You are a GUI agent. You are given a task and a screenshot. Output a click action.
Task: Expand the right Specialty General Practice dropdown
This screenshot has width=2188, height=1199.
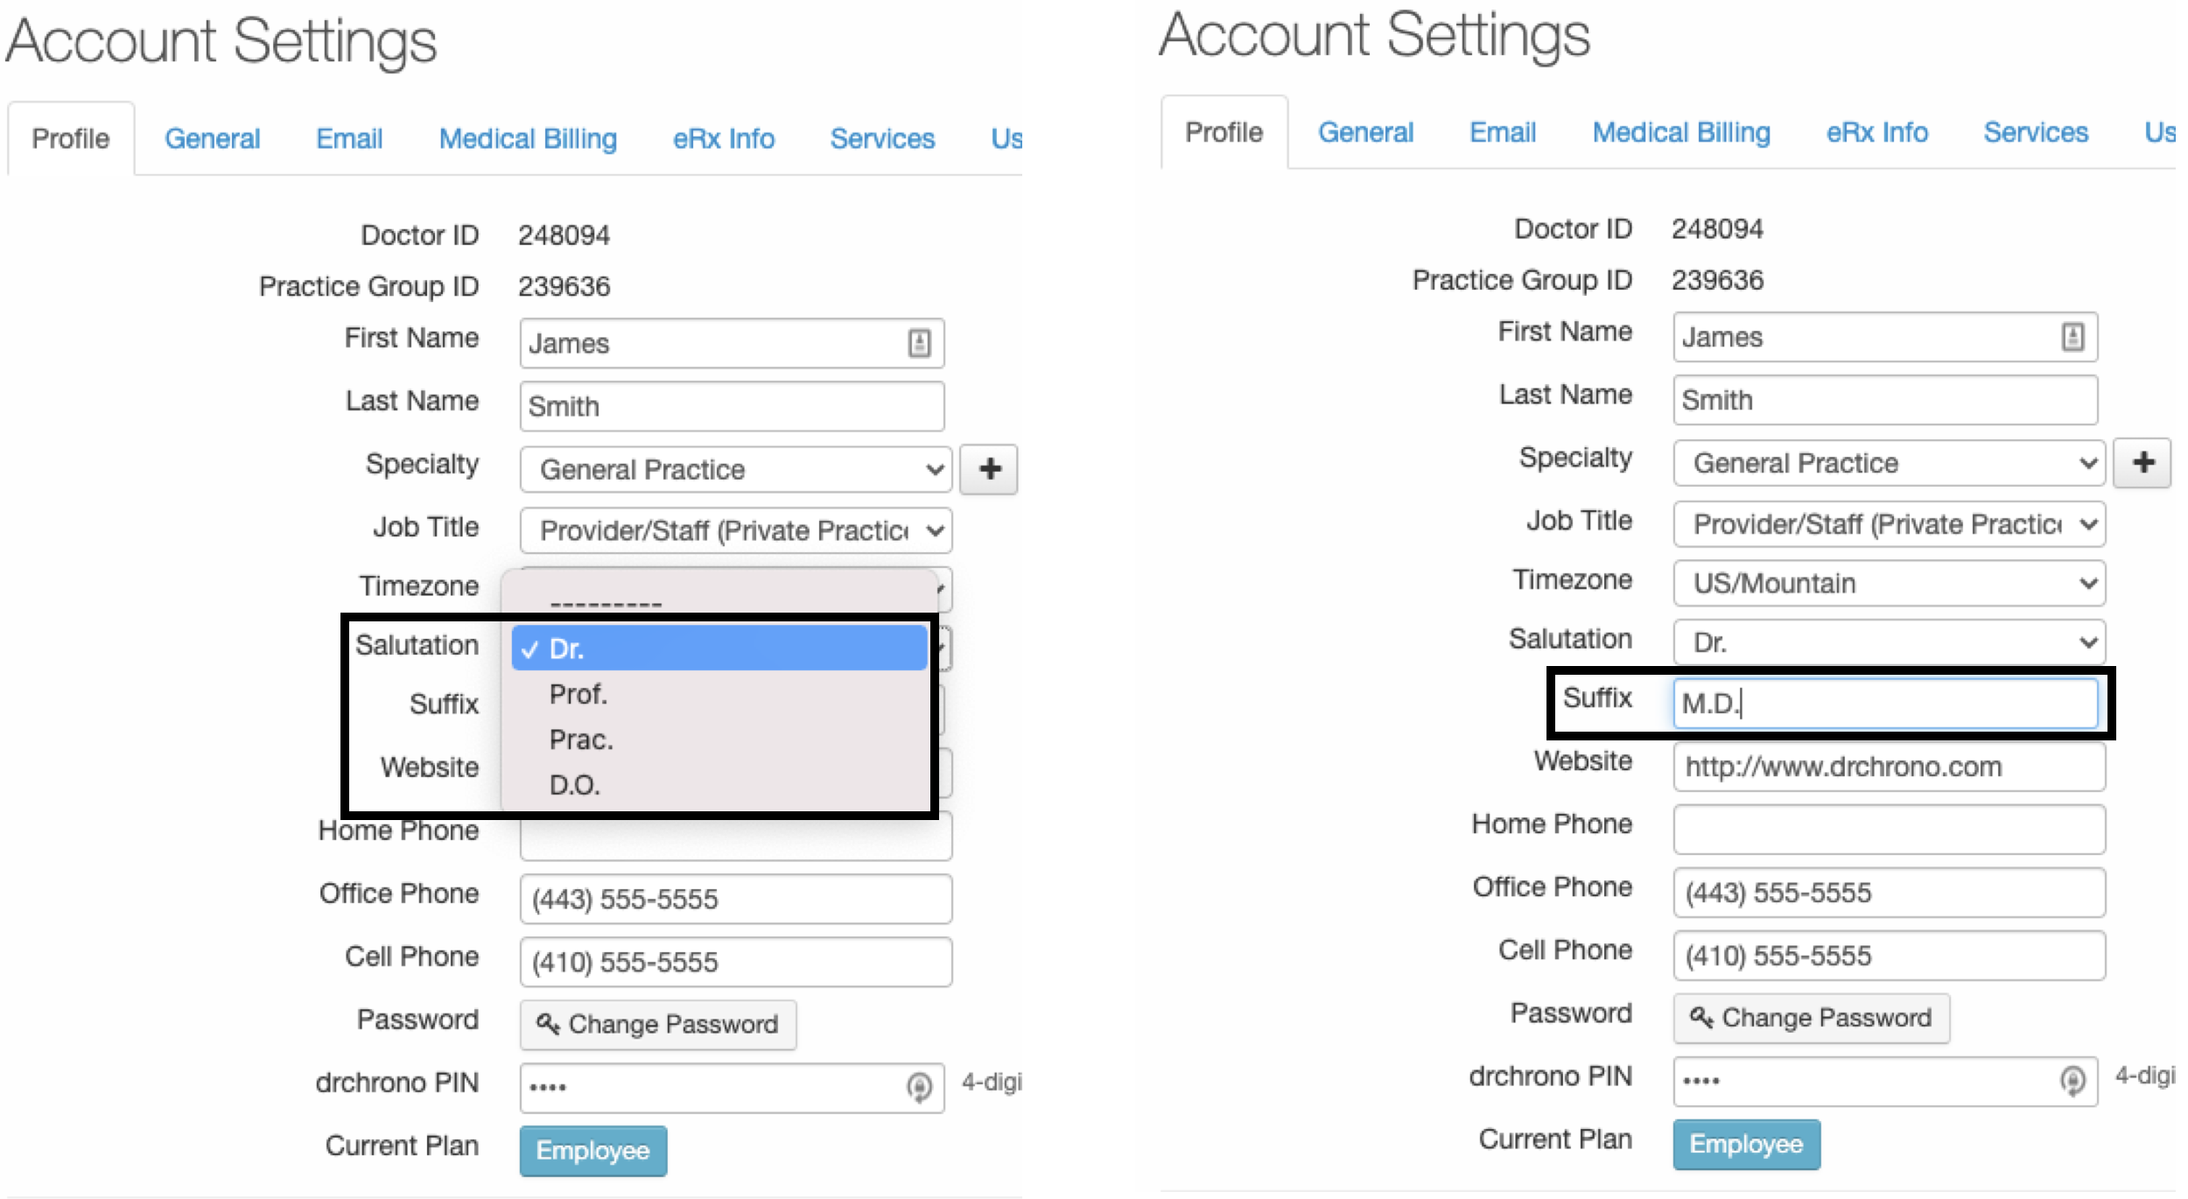tap(1890, 463)
